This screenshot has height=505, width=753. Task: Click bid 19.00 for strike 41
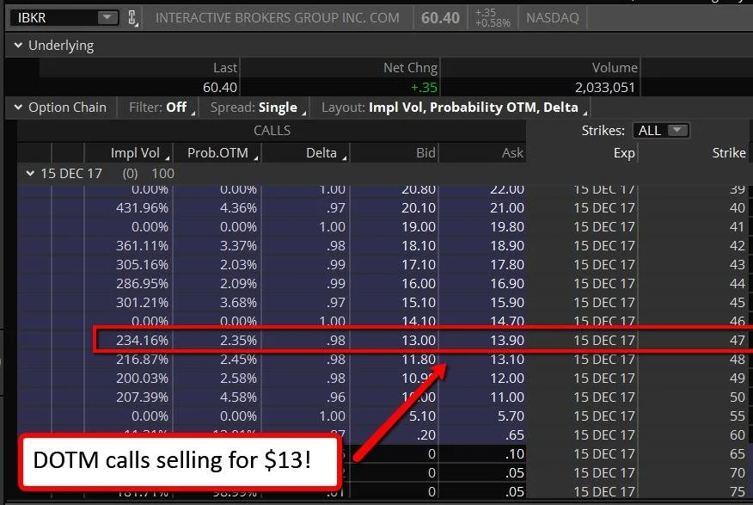(x=419, y=226)
